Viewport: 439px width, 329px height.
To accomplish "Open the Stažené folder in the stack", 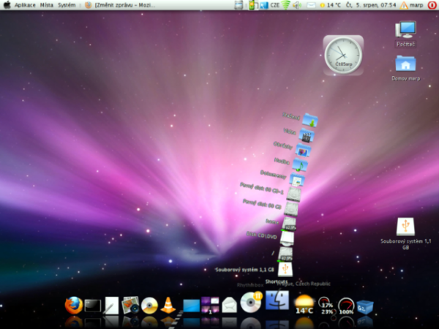I will pos(309,121).
